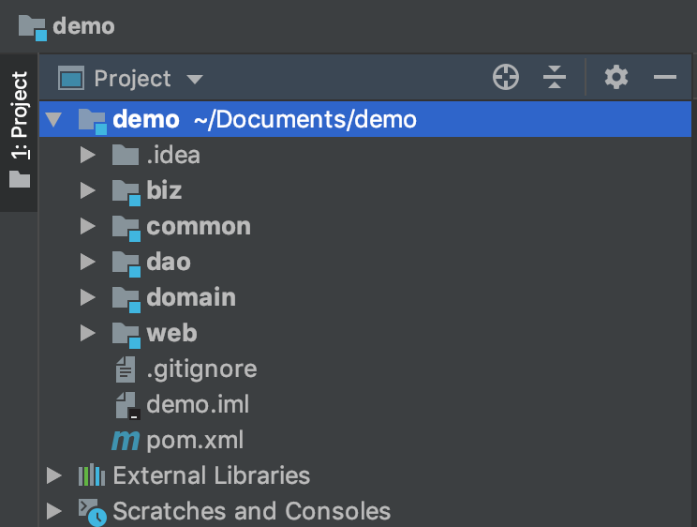Collapse the demo root node arrow
697x527 pixels.
click(x=53, y=120)
